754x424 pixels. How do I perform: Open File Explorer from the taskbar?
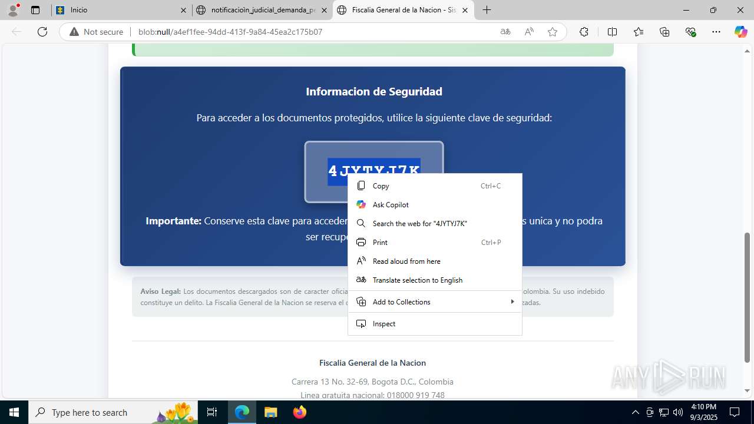click(x=270, y=412)
